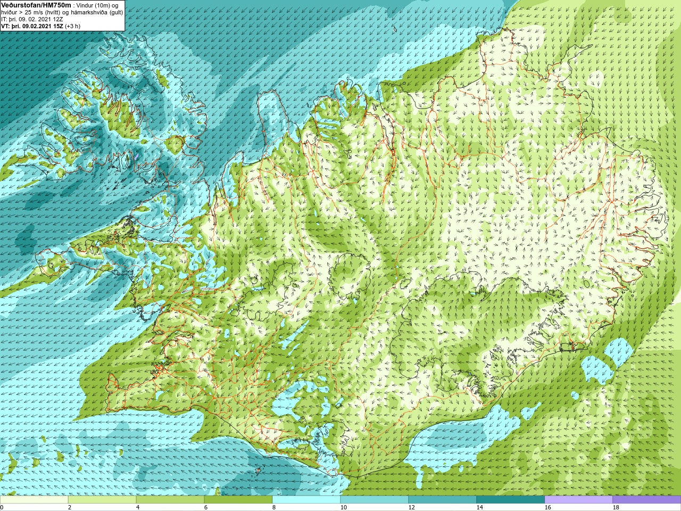Pick the teal 12–14 m/s legend swatch
This screenshot has height=511, width=681.
coord(443,500)
